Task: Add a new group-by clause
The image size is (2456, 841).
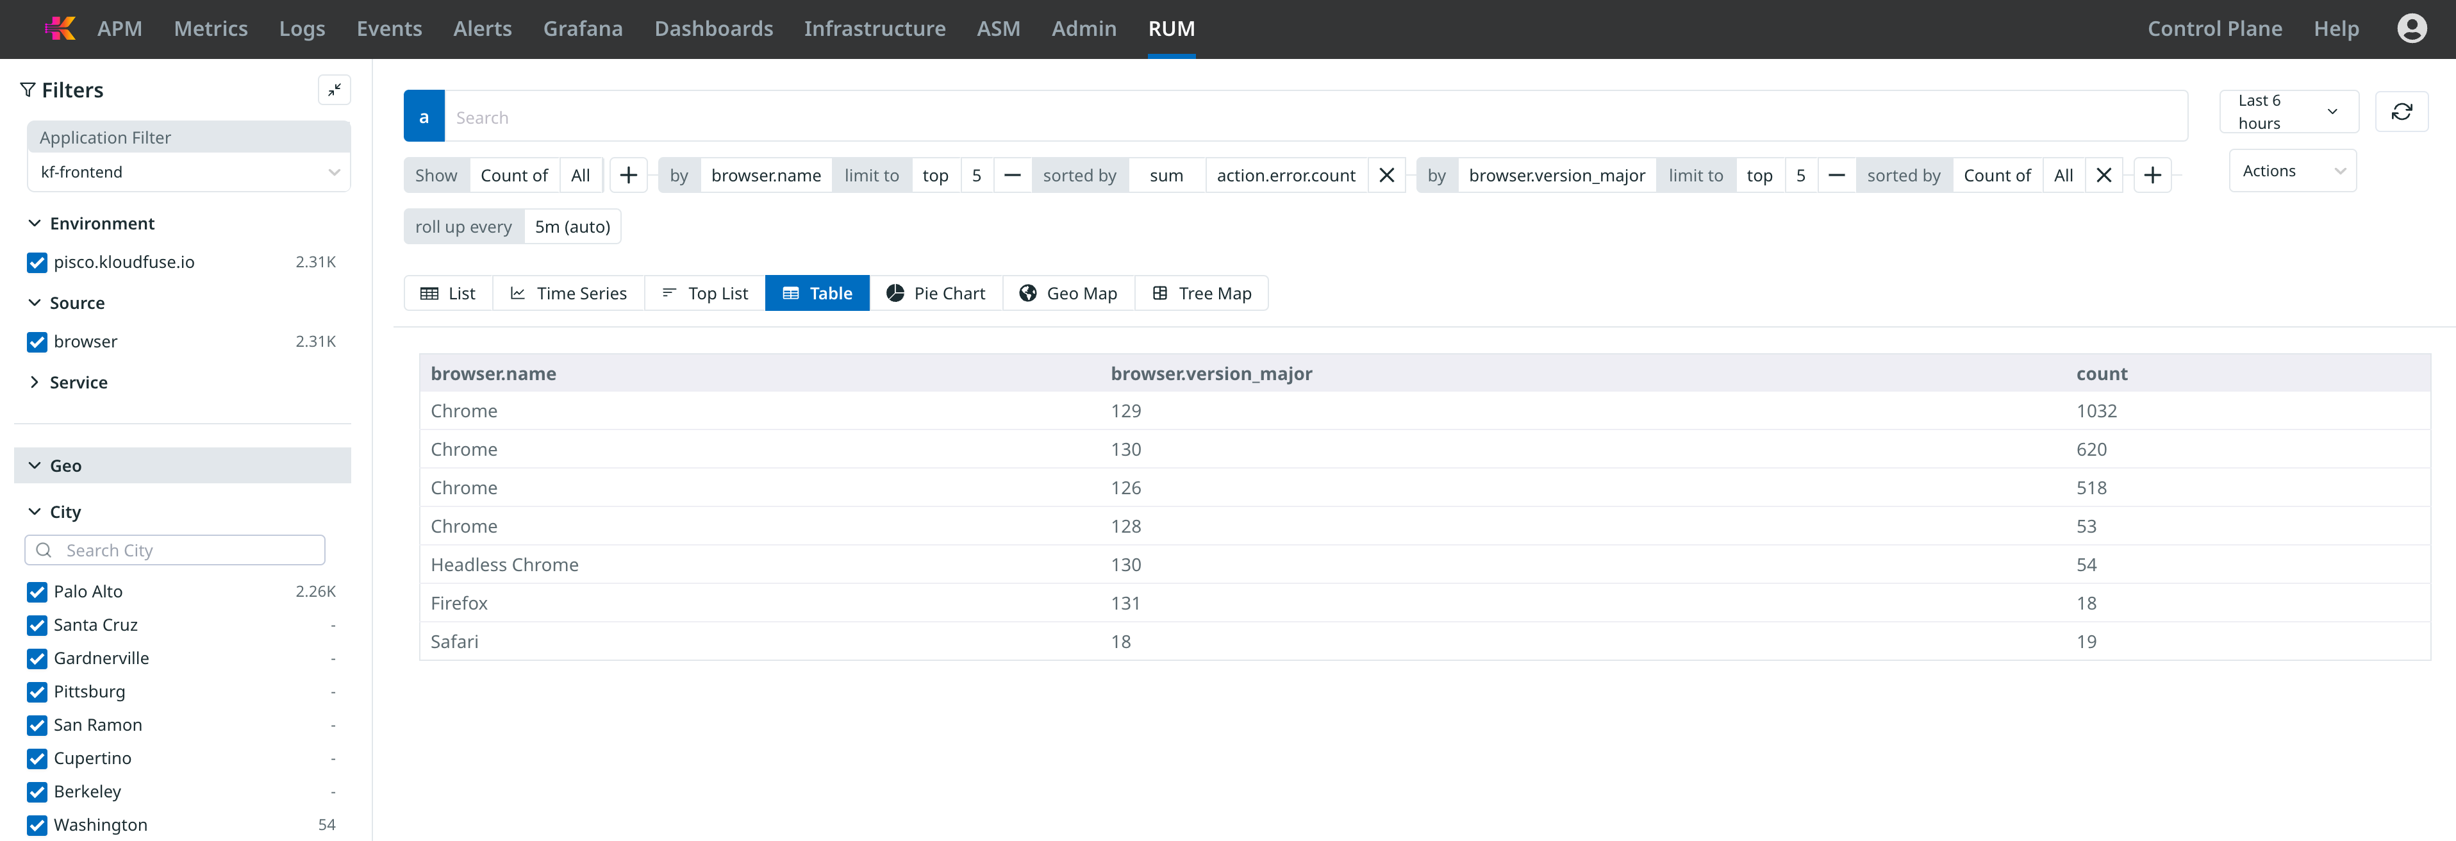Action: coord(2152,176)
